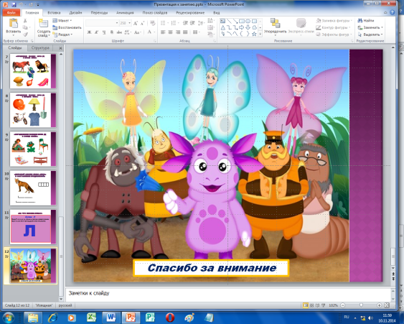Select the text box shape in gallery

tap(223, 21)
